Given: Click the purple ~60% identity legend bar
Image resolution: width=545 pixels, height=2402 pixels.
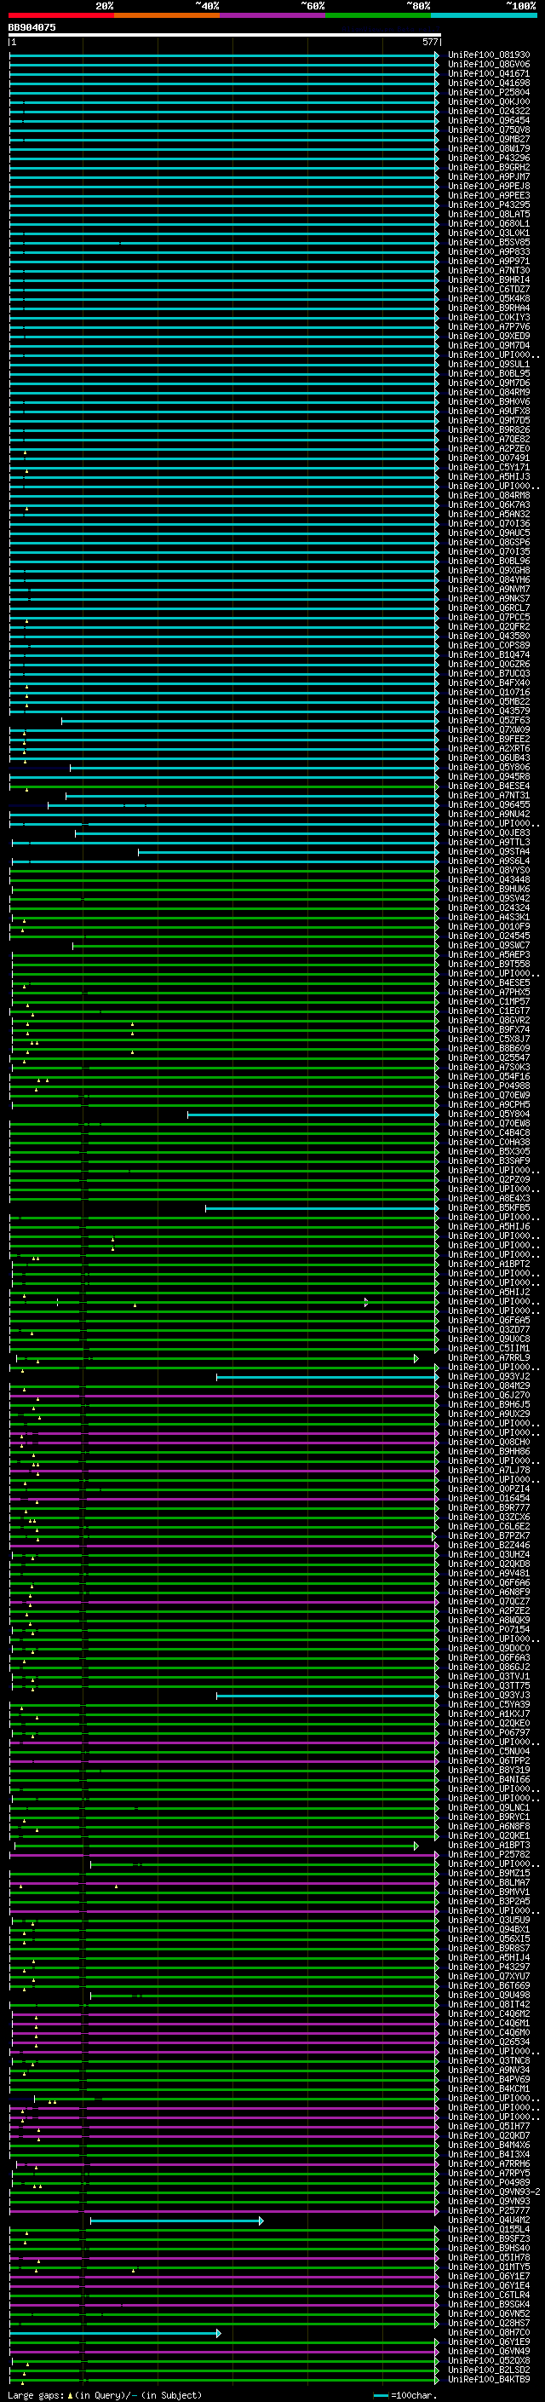Looking at the screenshot, I should coord(273,15).
